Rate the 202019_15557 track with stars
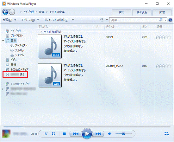174x142 pixels. [x=164, y=66]
